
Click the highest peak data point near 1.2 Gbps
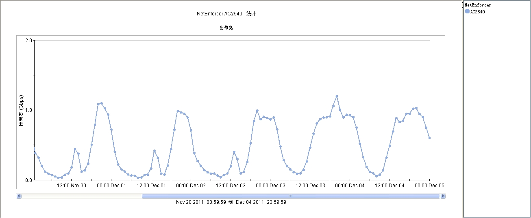click(337, 96)
